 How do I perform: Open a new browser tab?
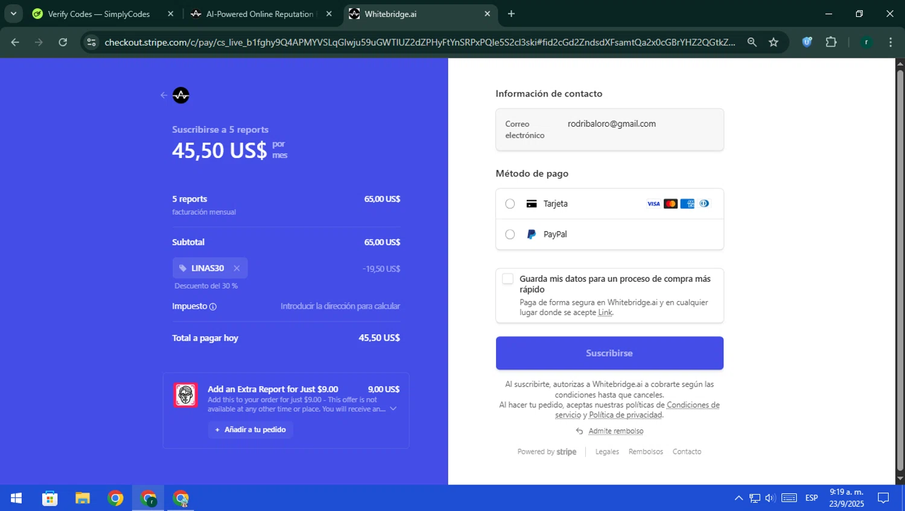(511, 14)
